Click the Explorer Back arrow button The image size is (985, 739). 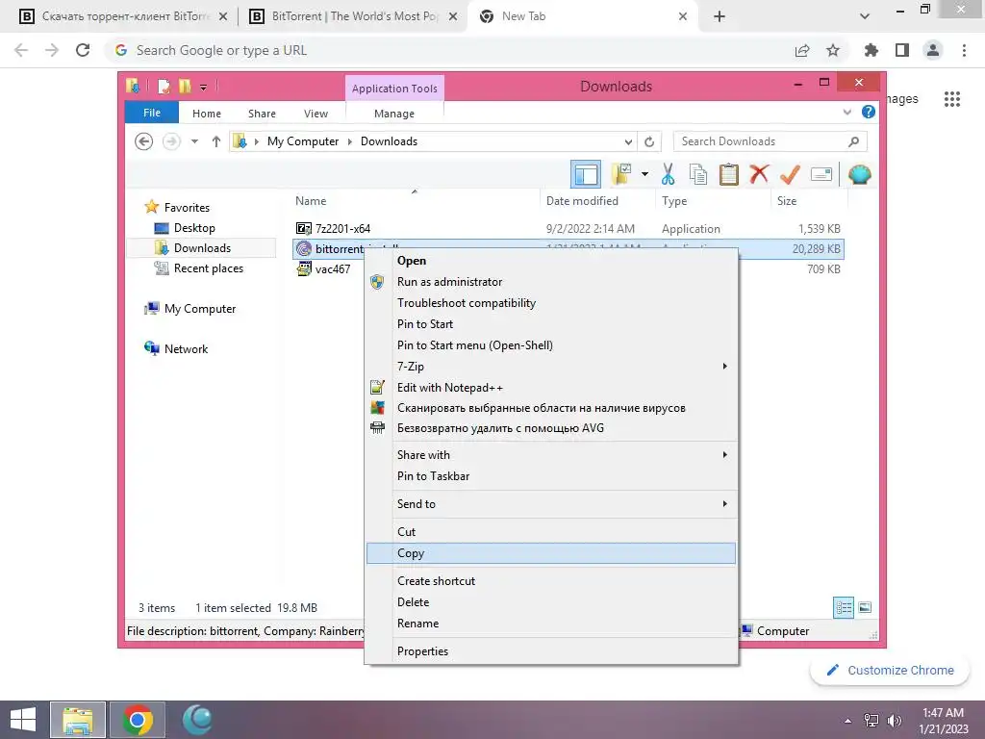point(144,141)
